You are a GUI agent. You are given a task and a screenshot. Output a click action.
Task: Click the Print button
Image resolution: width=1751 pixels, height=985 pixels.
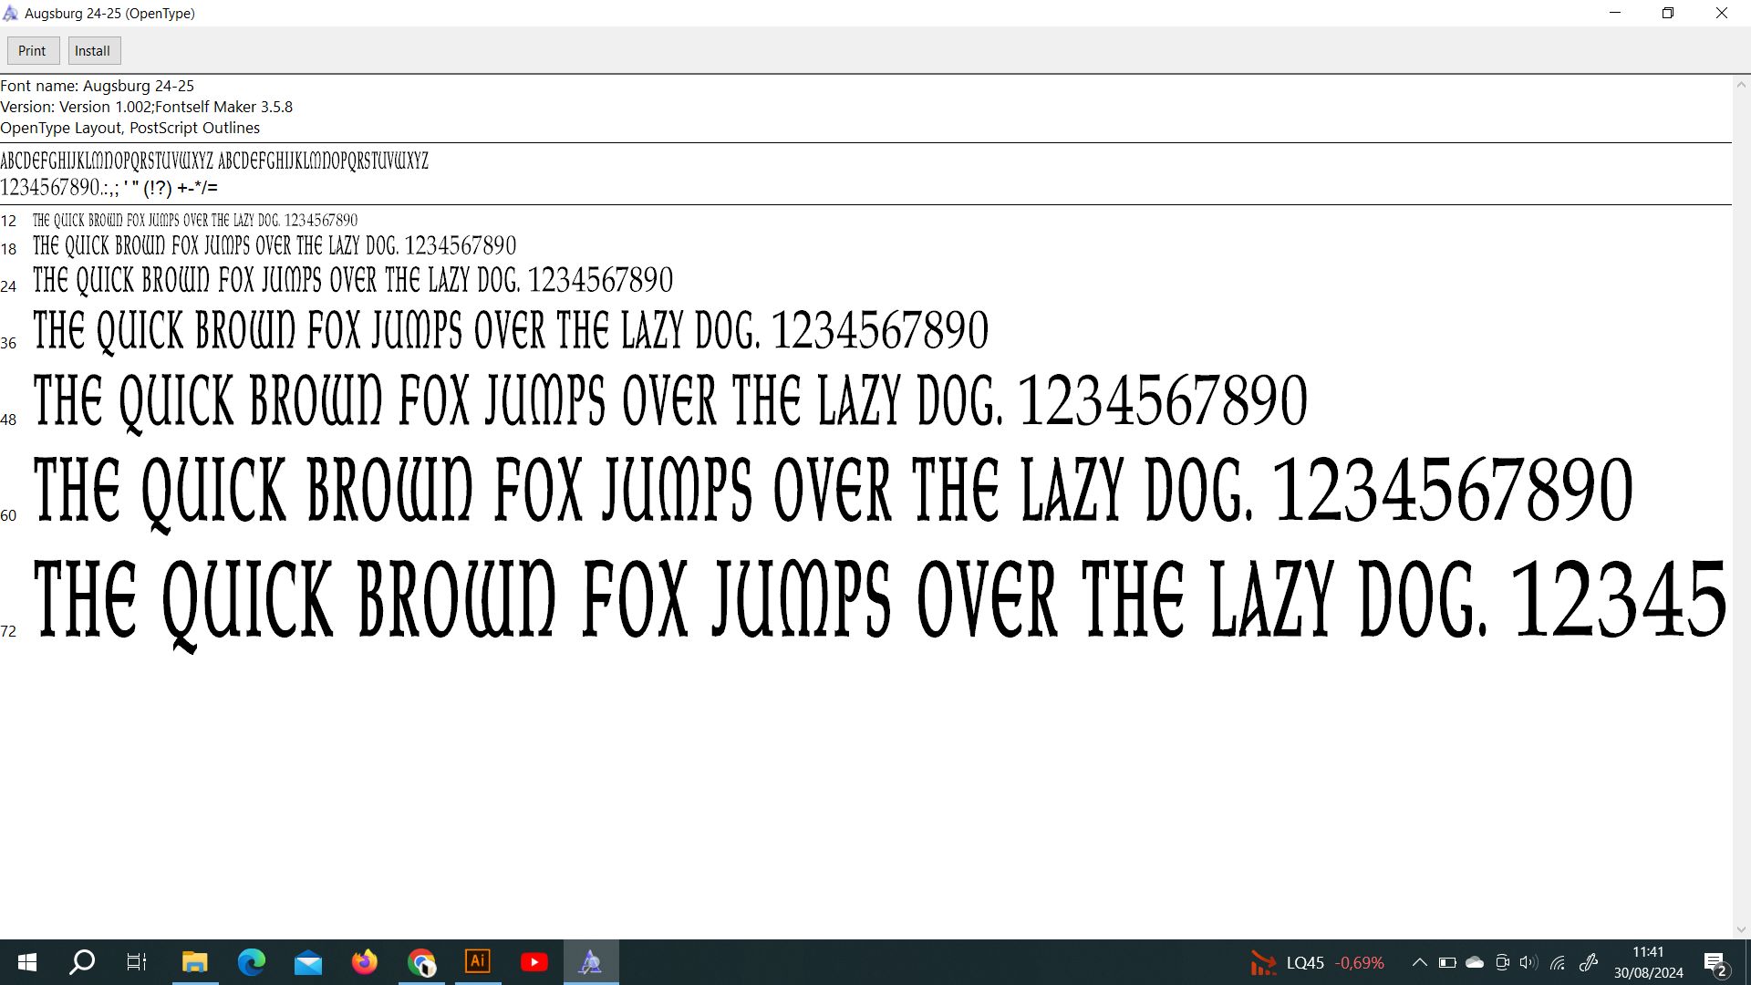(33, 51)
